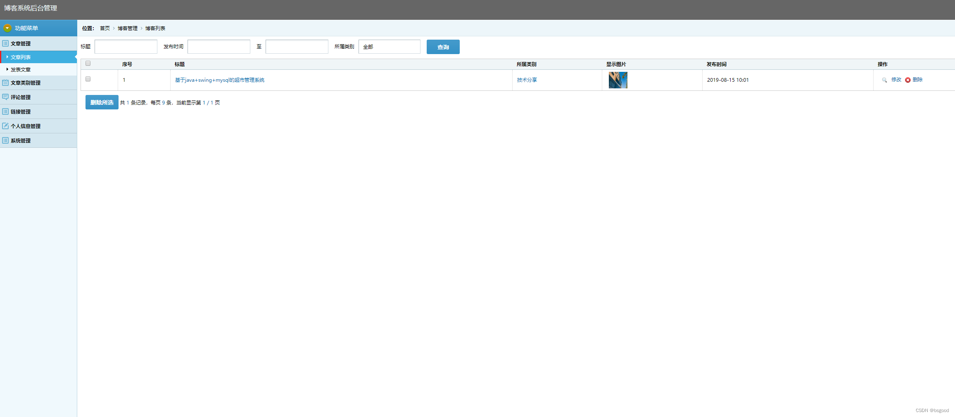Open the 技术分享 category link
This screenshot has height=417, width=955.
pos(527,80)
